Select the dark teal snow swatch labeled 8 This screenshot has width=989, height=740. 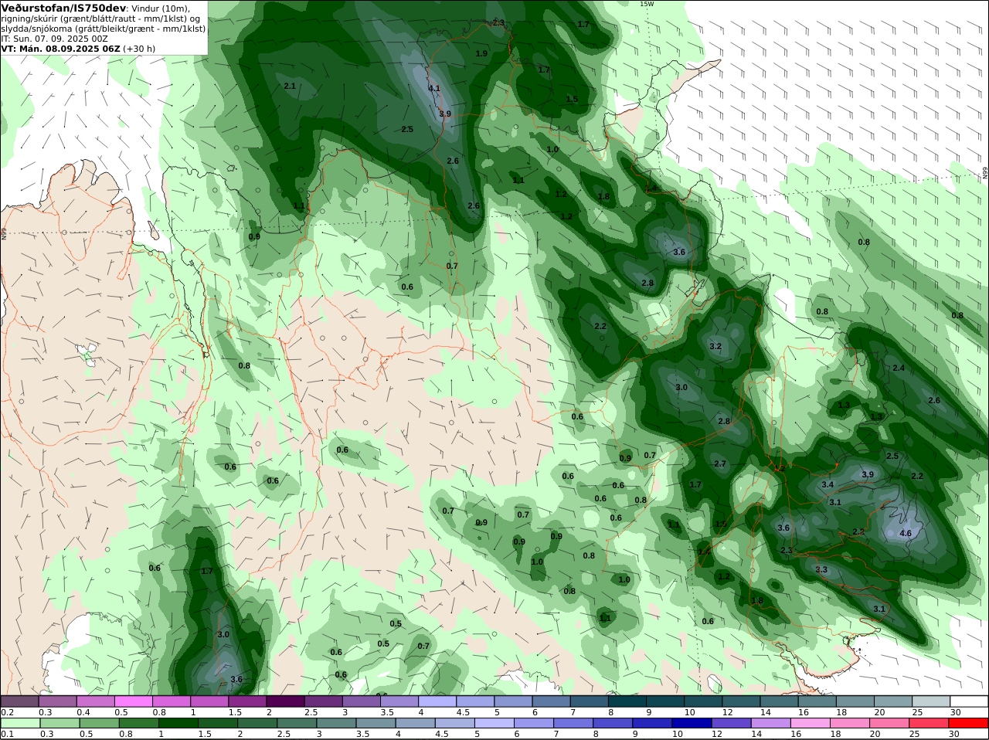pyautogui.click(x=627, y=701)
